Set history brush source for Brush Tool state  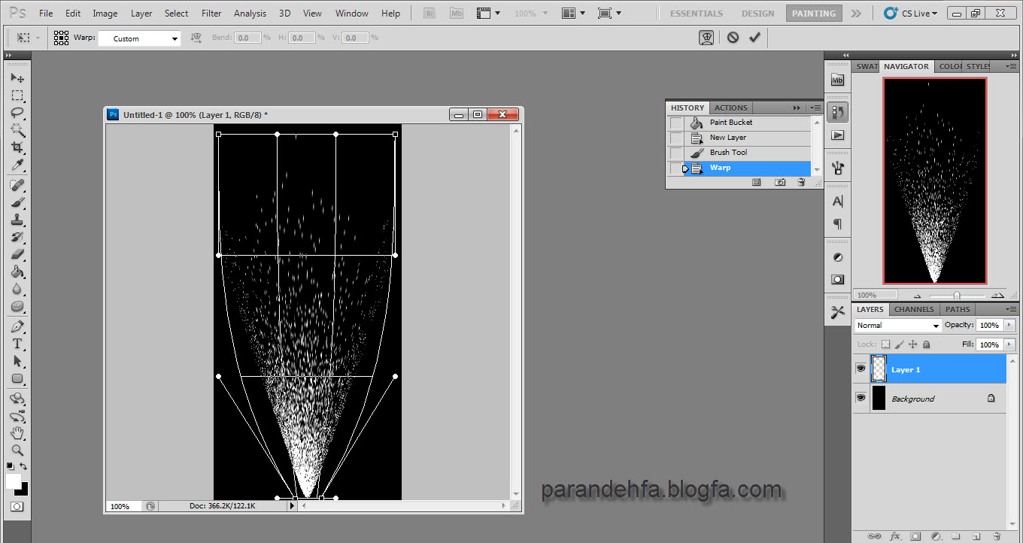tap(676, 153)
